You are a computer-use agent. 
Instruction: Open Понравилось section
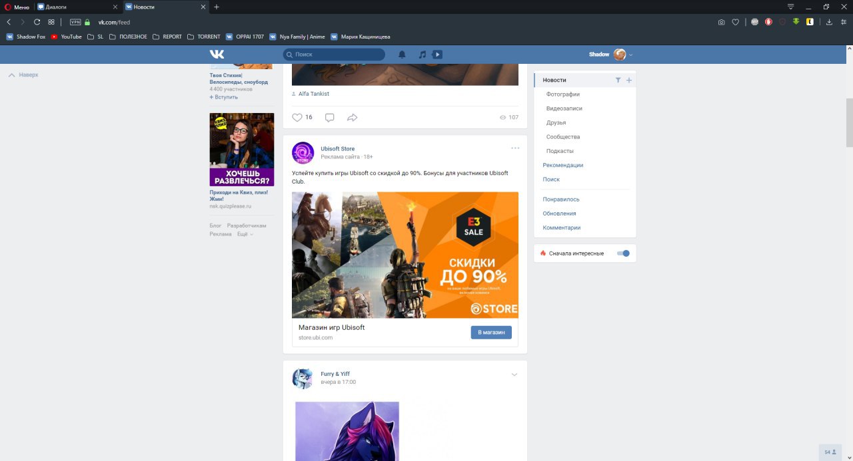pos(561,200)
